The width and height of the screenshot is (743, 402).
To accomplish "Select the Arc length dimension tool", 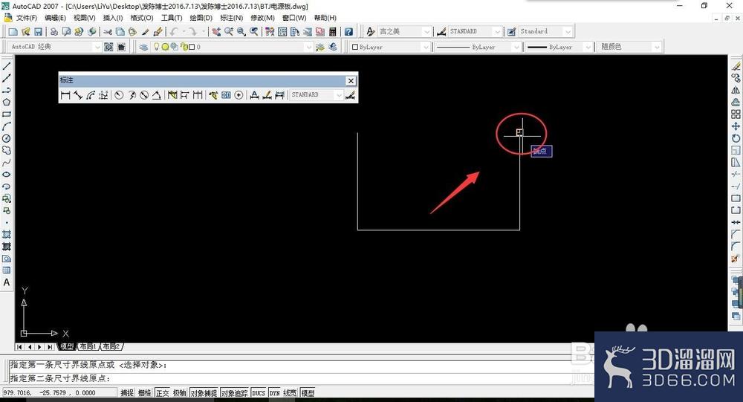I will 91,95.
